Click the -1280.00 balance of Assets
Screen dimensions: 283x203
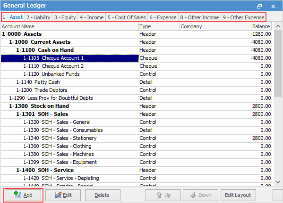261,34
